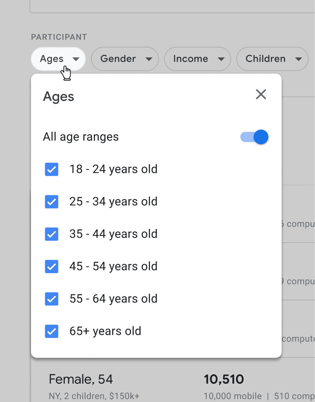Click the Ages dropdown chevron icon
This screenshot has height=402, width=315.
[x=76, y=59]
